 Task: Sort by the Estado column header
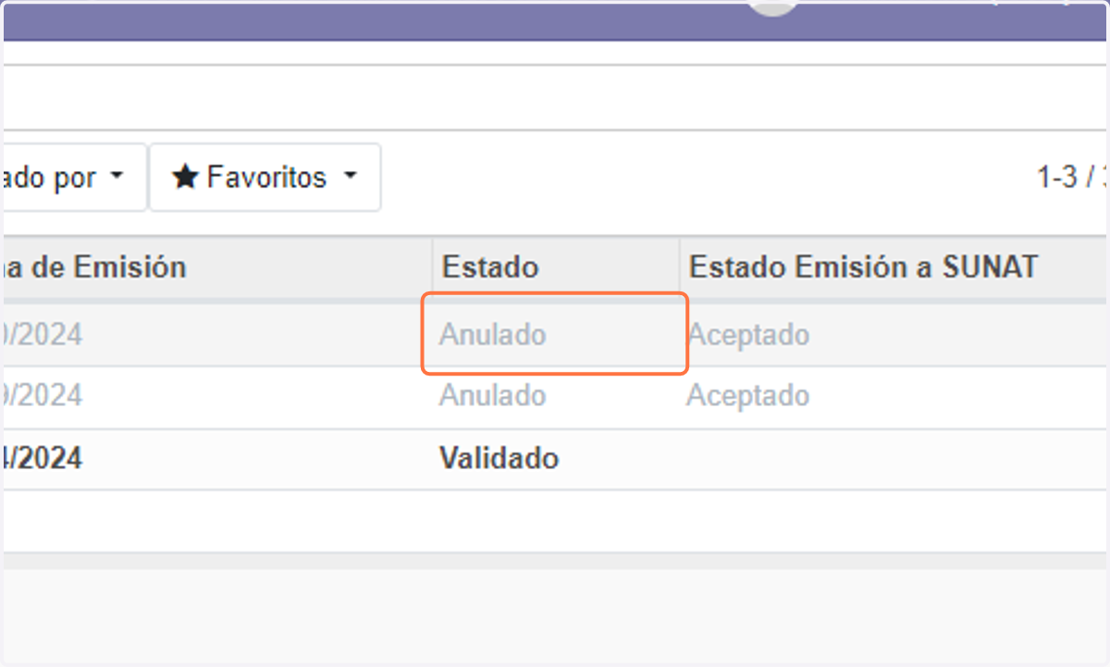pos(556,267)
